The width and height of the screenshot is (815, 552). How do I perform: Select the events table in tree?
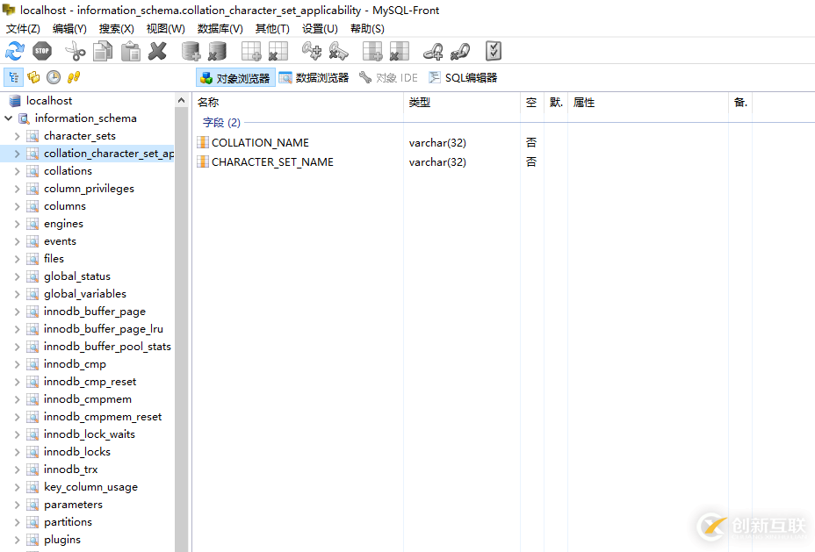pos(60,241)
